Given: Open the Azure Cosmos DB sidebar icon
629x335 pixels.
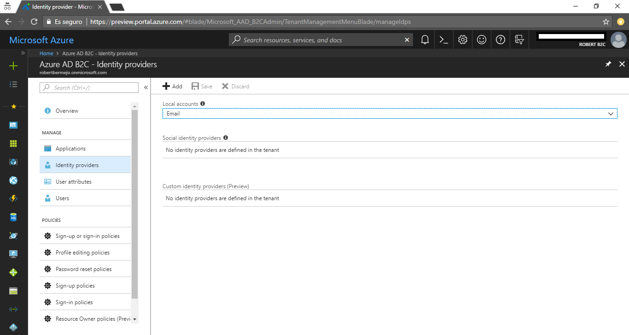Looking at the screenshot, I should tap(13, 235).
